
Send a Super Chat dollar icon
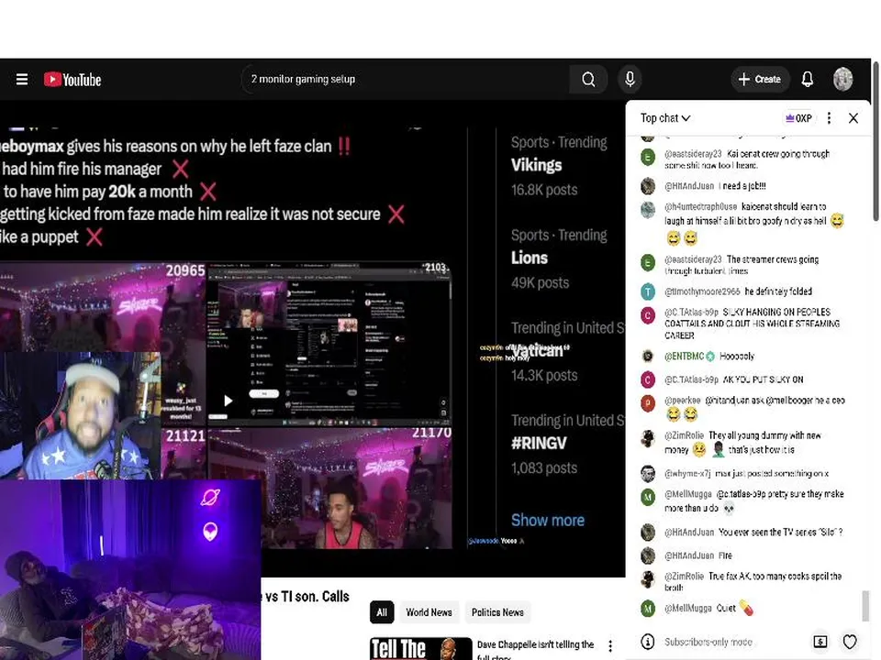point(820,642)
